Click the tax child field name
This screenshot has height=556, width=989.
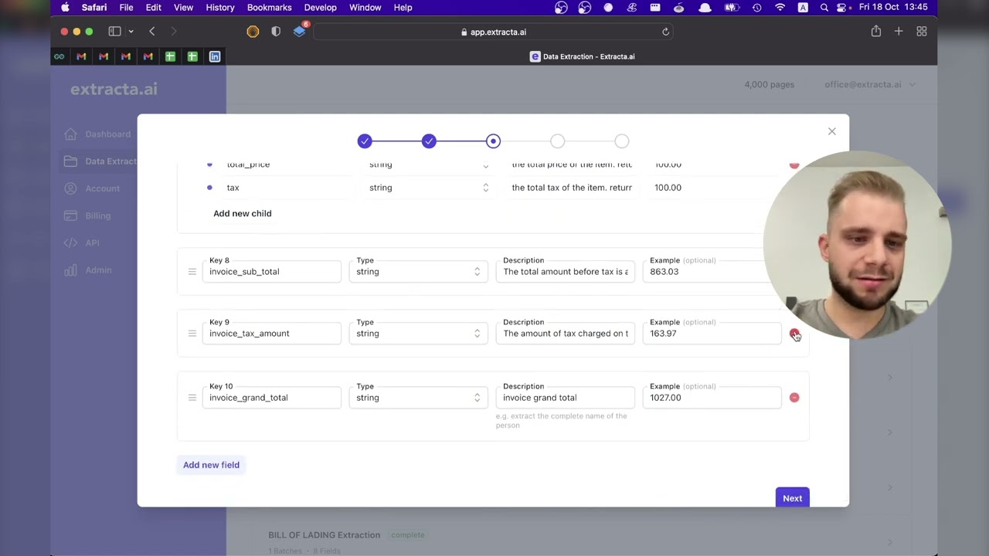pos(233,188)
